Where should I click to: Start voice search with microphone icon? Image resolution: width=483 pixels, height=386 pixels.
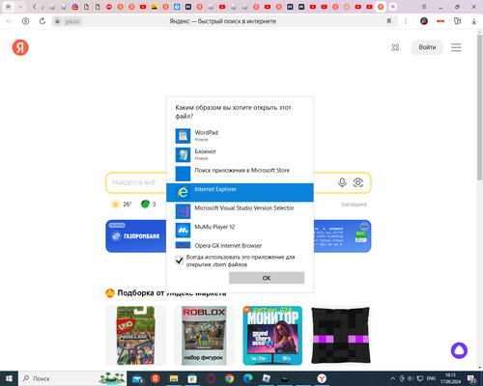(x=342, y=182)
